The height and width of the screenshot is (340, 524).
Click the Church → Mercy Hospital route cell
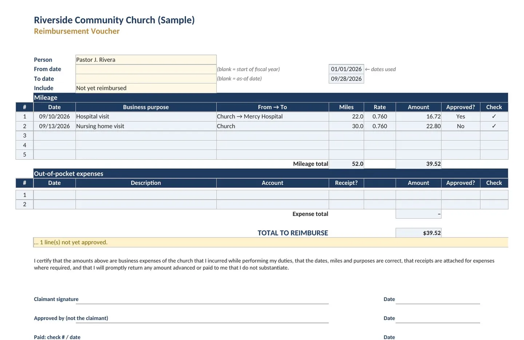pos(273,116)
